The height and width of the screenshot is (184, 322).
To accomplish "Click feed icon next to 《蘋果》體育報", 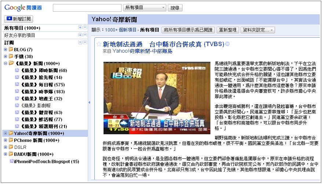I will coord(17,112).
